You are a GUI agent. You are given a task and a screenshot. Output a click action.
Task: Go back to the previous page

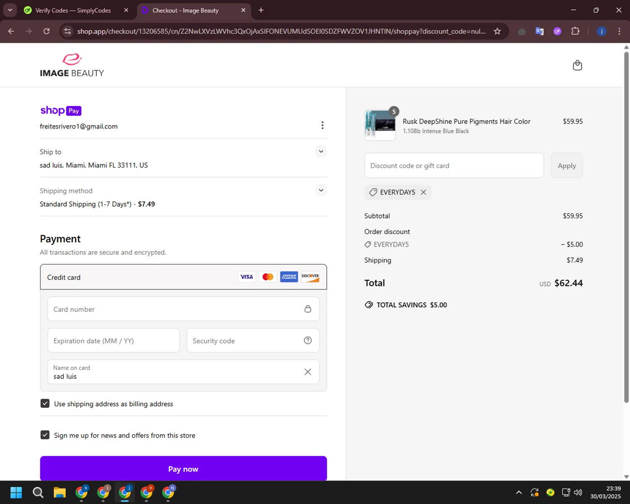click(x=11, y=31)
